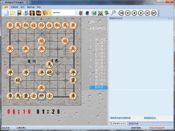Click the brown board save icon
Viewport: 175px width, 131px height.
click(19, 13)
